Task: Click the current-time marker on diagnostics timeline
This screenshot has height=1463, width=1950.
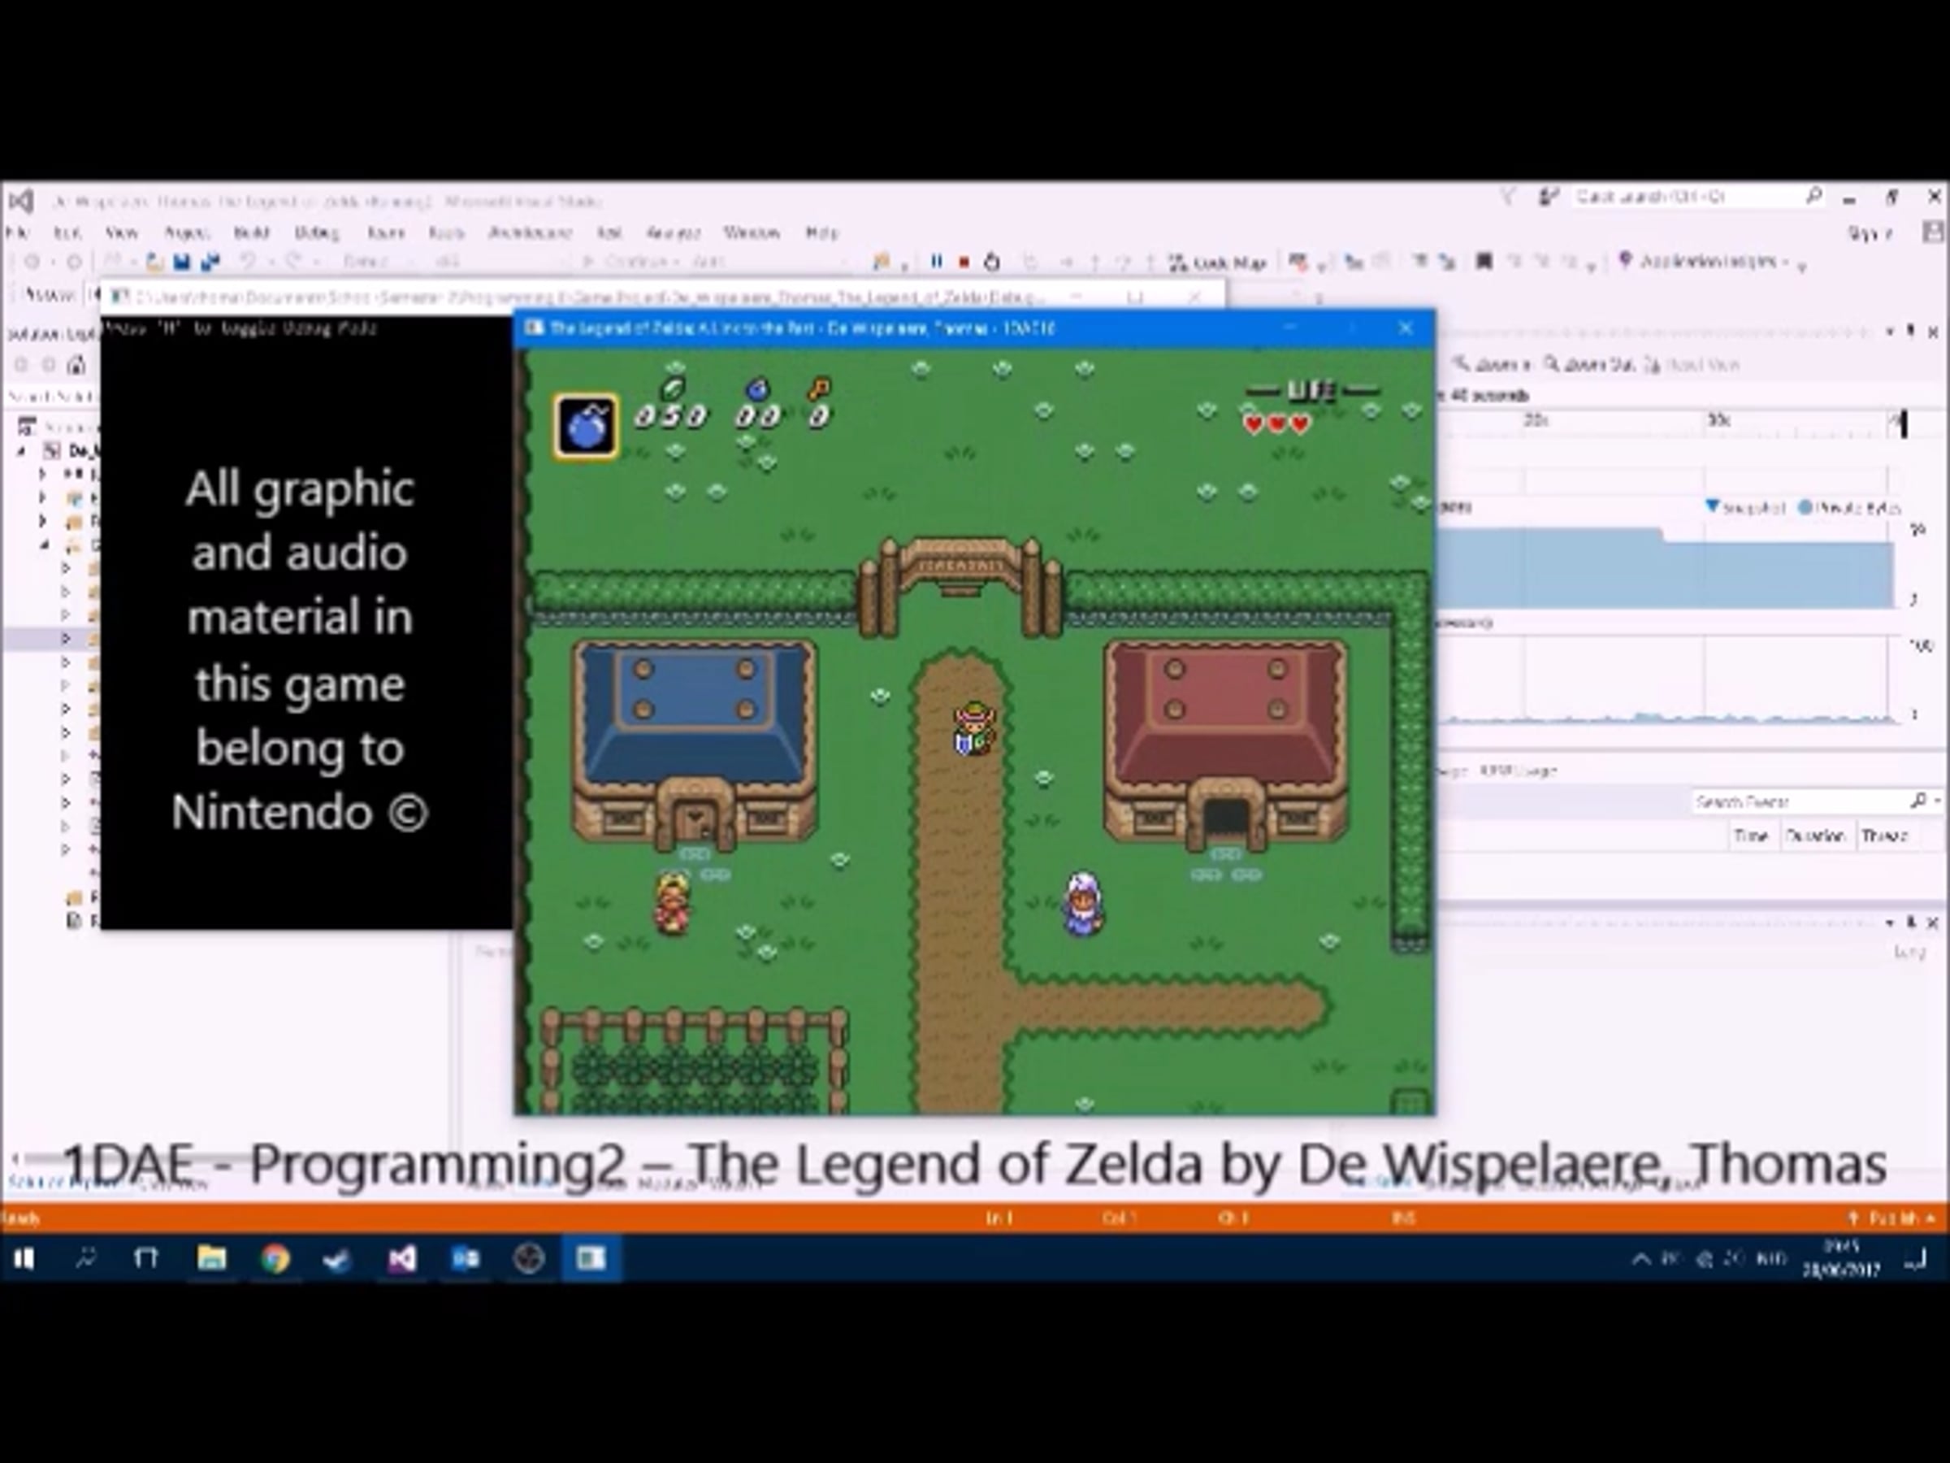Action: click(1903, 424)
